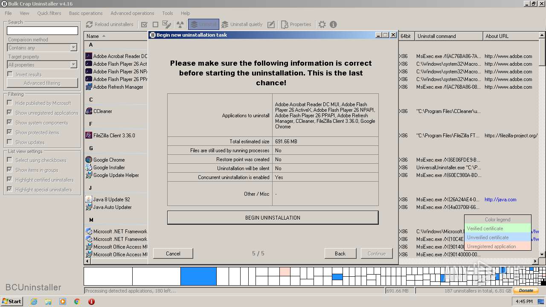This screenshot has height=307, width=546.
Task: Select the Adobe Refresh Manager list icon
Action: pyautogui.click(x=89, y=87)
